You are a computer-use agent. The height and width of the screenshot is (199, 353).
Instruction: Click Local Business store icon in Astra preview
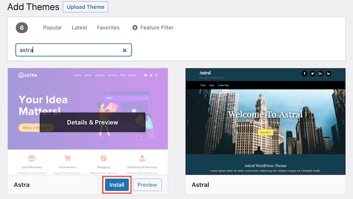point(32,158)
